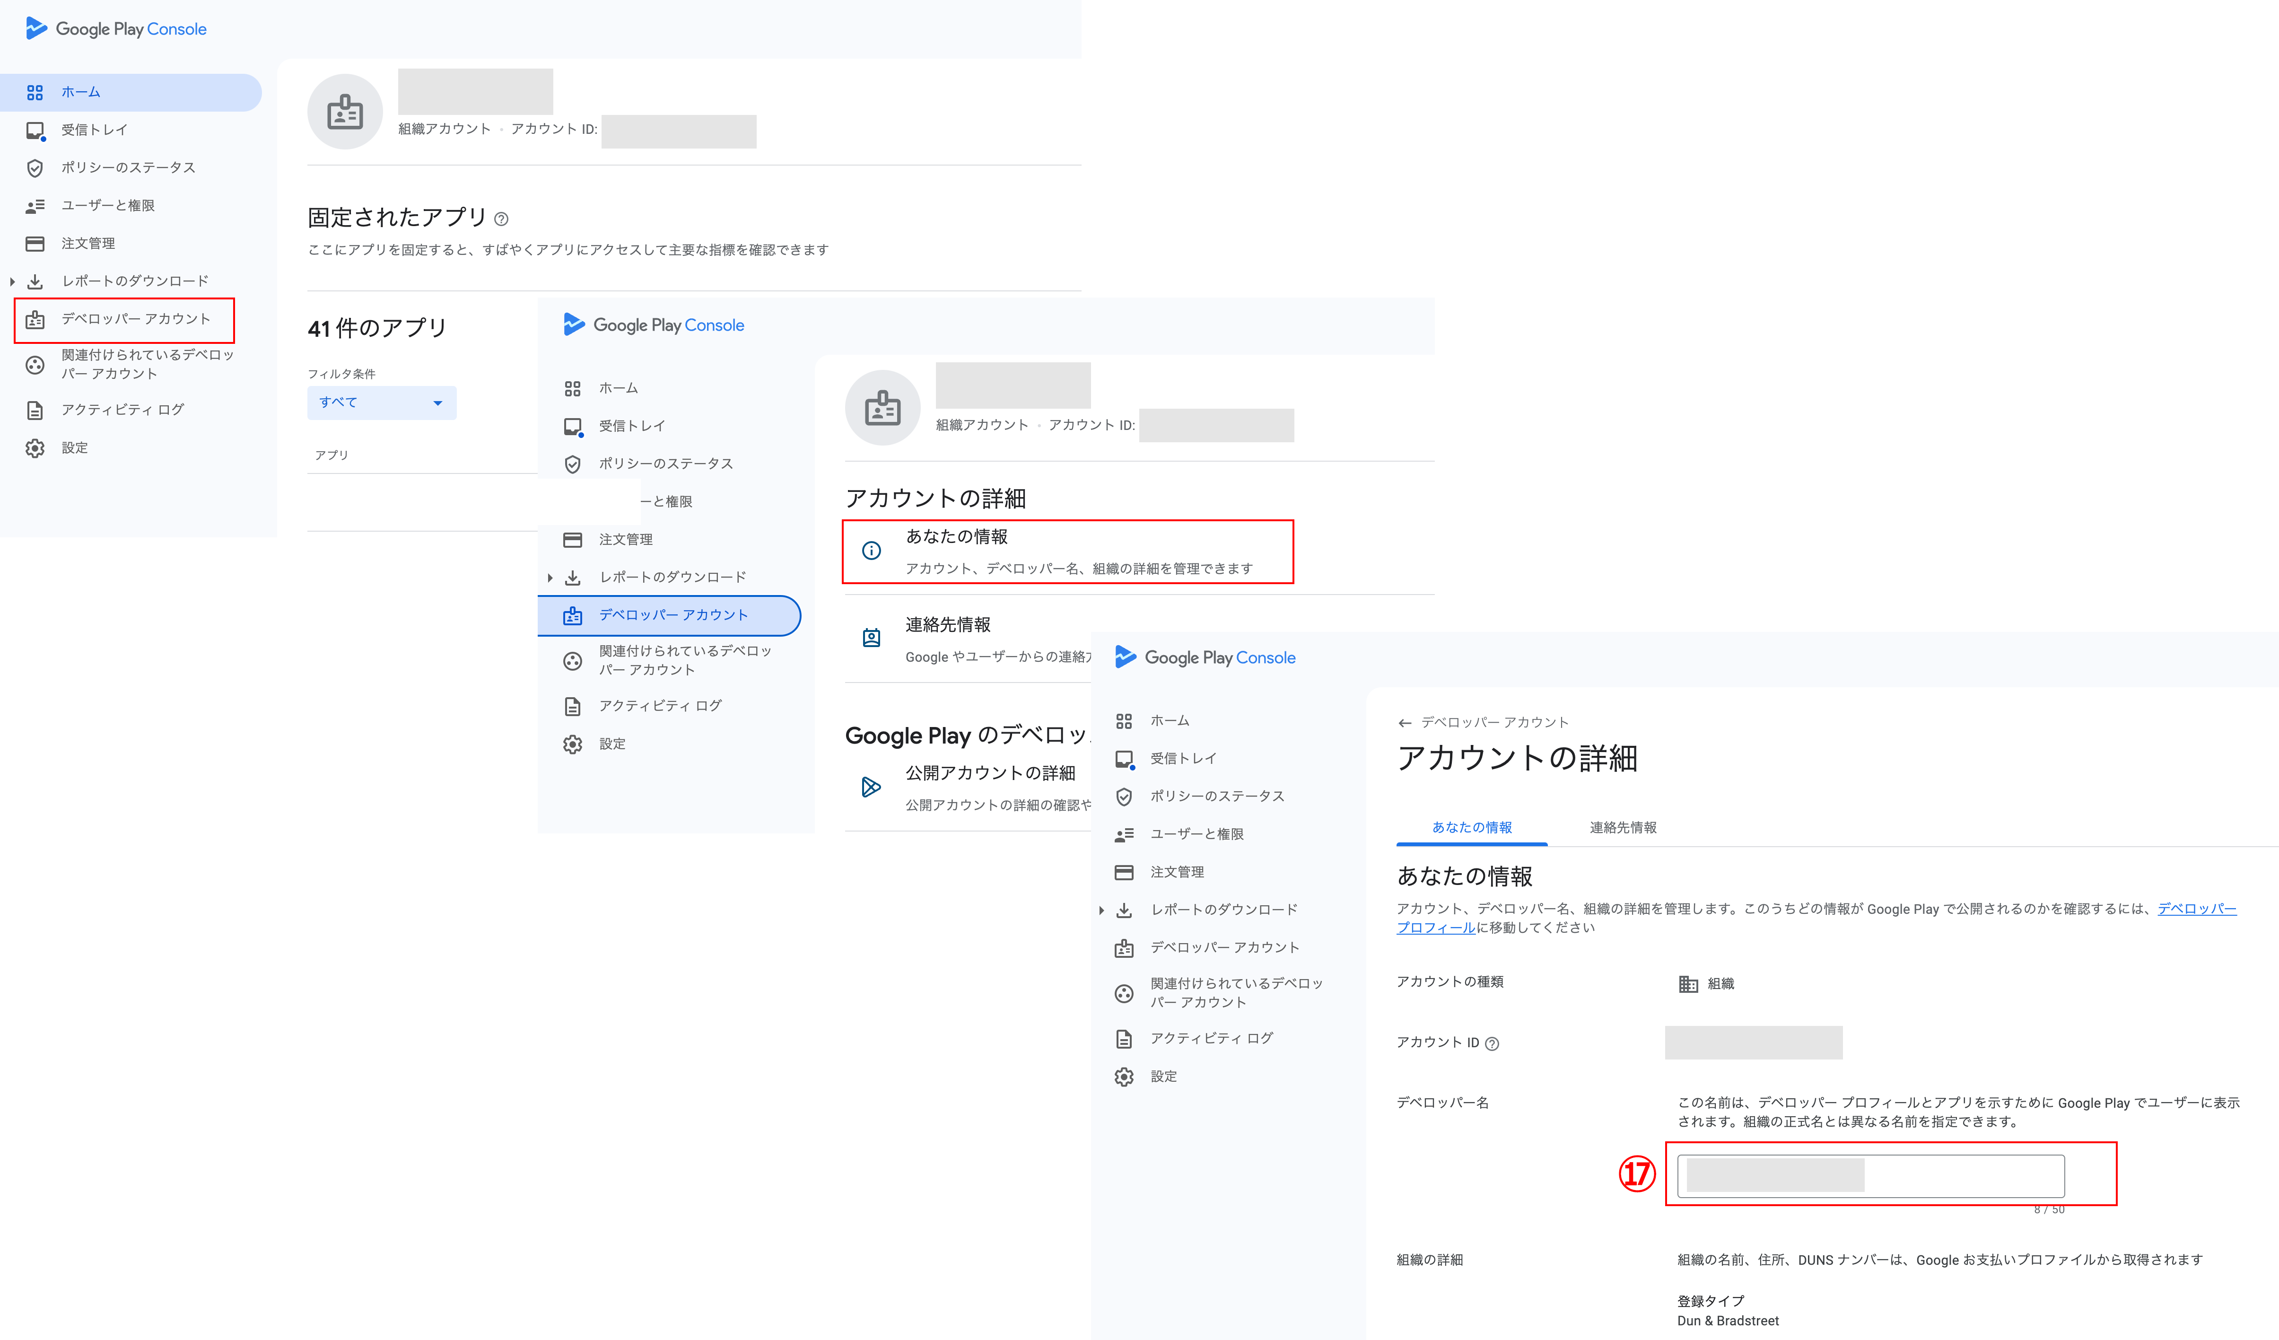The height and width of the screenshot is (1340, 2279).
Task: Expand レポートのダウンロード arrow in lower-right screen sidebar
Action: pos(1100,910)
